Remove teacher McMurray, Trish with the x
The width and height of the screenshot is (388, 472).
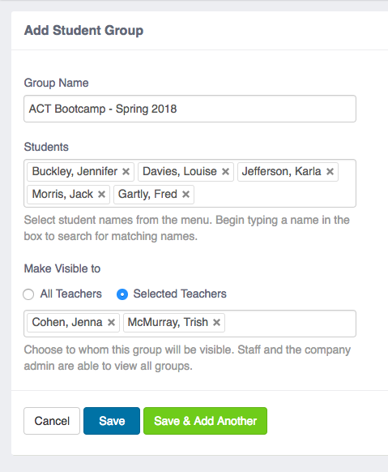(217, 323)
